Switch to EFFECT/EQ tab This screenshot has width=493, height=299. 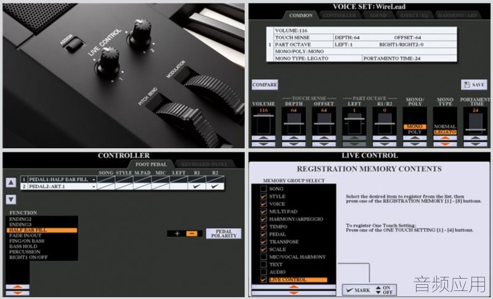pyautogui.click(x=414, y=15)
